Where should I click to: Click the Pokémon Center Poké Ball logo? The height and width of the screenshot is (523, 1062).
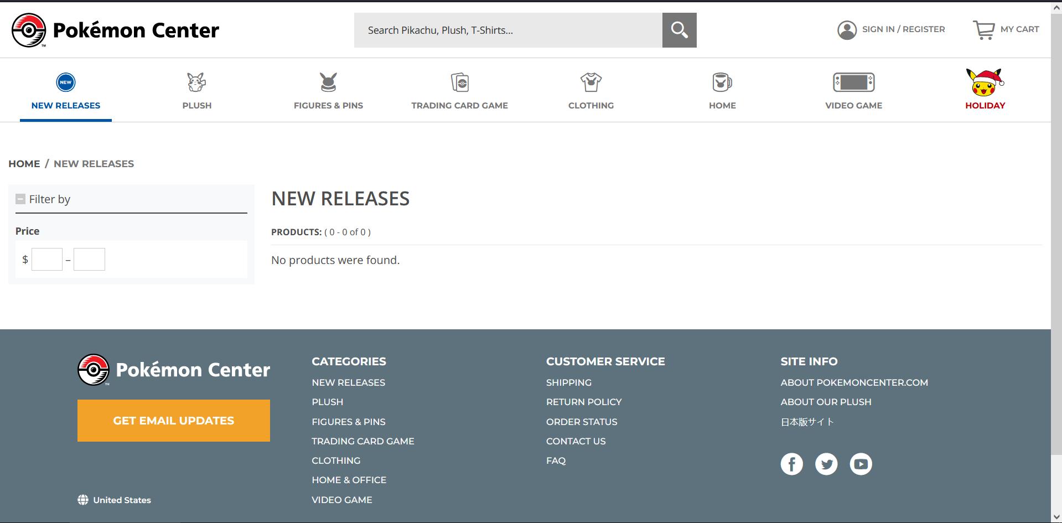pos(29,30)
